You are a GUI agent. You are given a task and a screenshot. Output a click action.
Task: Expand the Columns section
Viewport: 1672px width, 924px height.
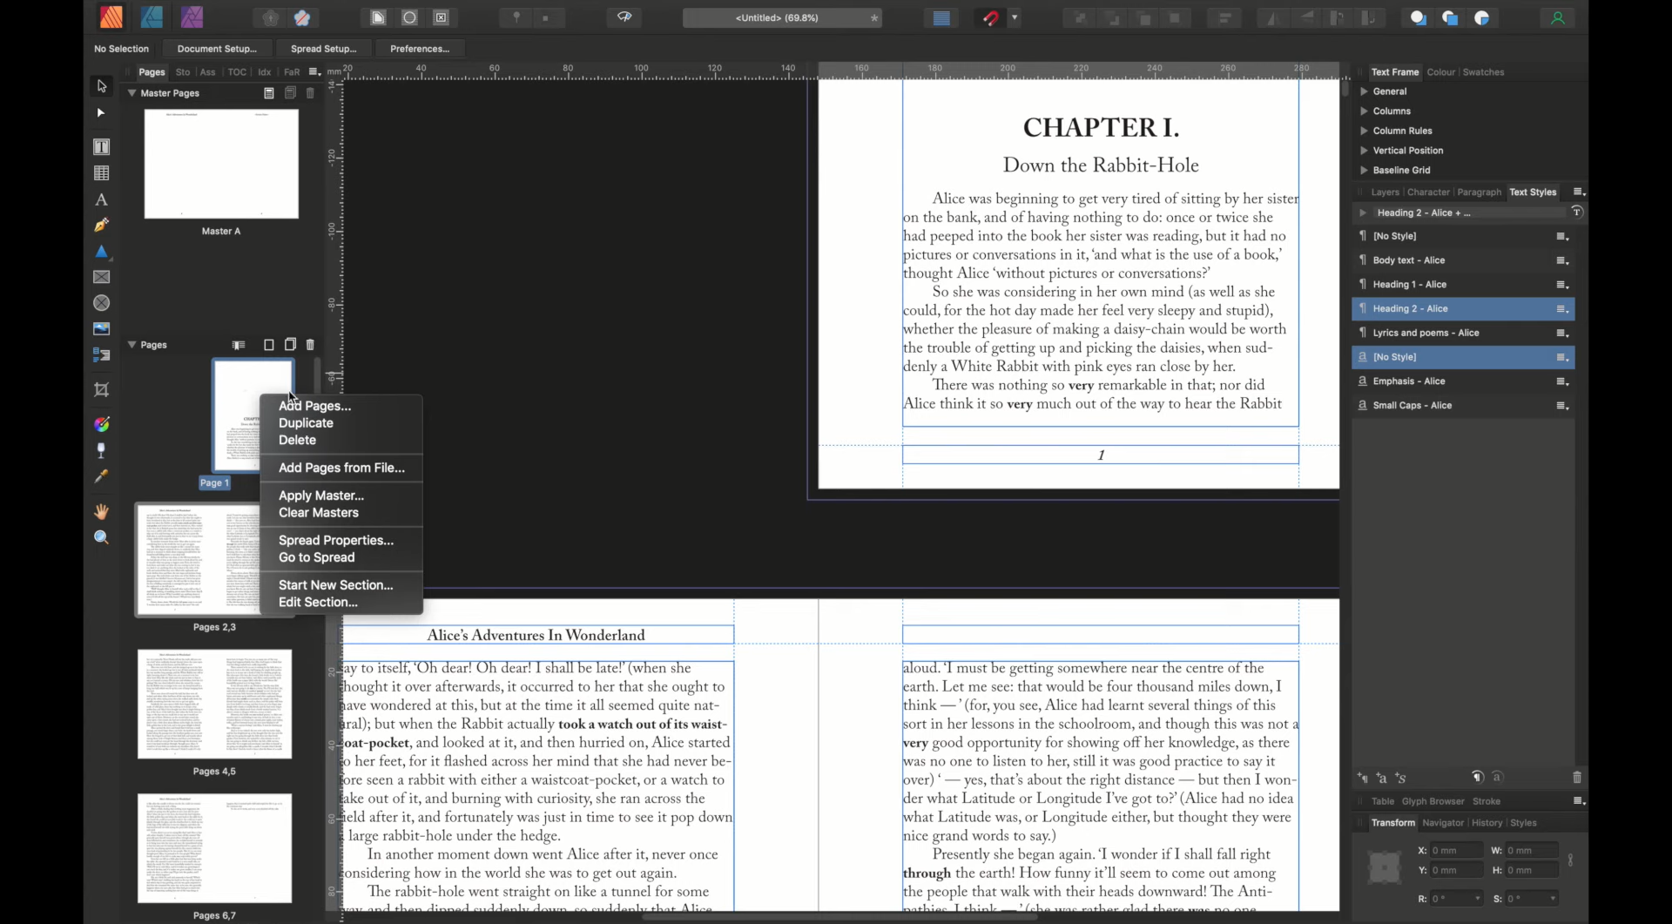tap(1364, 111)
